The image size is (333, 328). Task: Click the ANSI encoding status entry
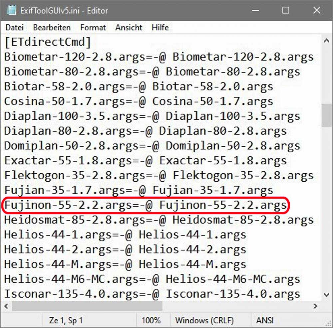pos(265,320)
